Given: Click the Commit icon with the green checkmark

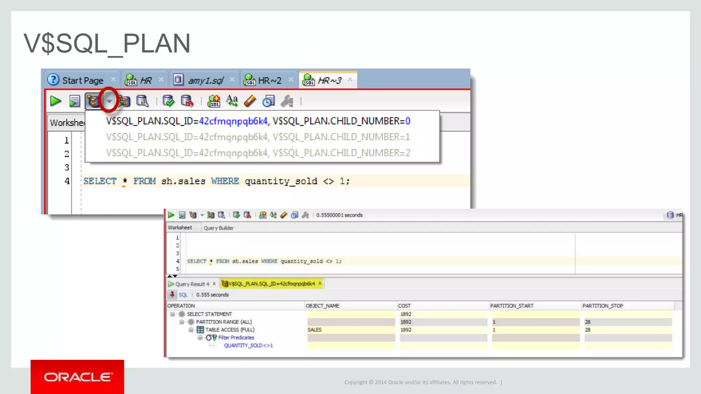Looking at the screenshot, I should [168, 101].
